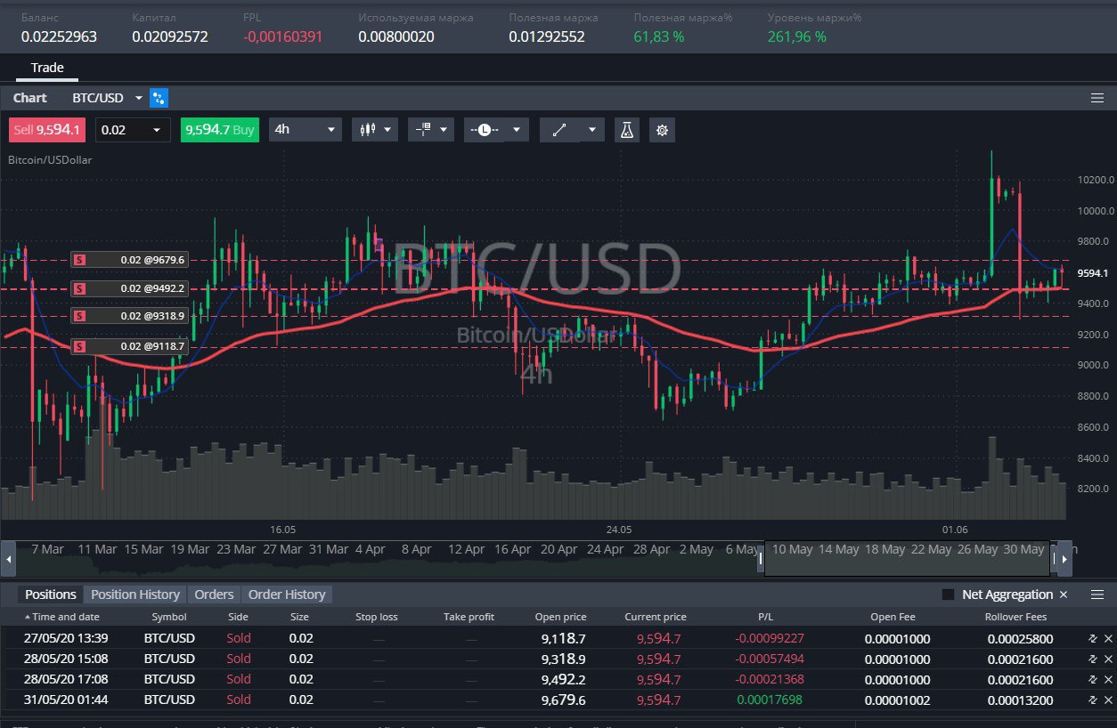The image size is (1117, 728).
Task: Click the L price line mode icon
Action: tap(484, 130)
